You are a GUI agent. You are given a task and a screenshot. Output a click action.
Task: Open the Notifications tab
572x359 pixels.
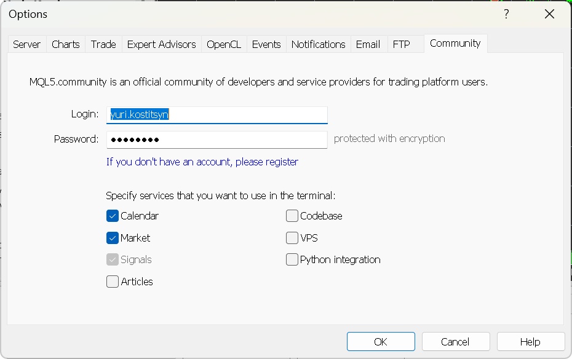pos(318,44)
